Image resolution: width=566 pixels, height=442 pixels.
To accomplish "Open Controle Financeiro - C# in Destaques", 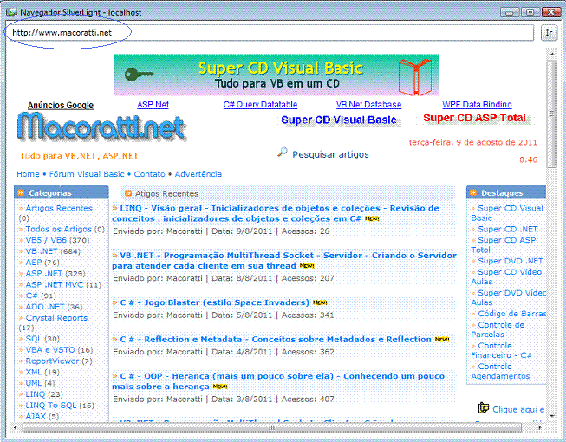I will 501,350.
